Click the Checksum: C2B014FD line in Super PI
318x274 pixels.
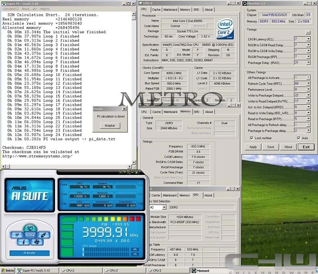click(24, 148)
